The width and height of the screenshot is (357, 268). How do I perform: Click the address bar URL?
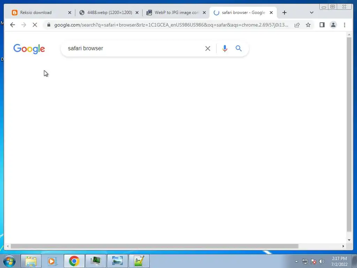(171, 25)
